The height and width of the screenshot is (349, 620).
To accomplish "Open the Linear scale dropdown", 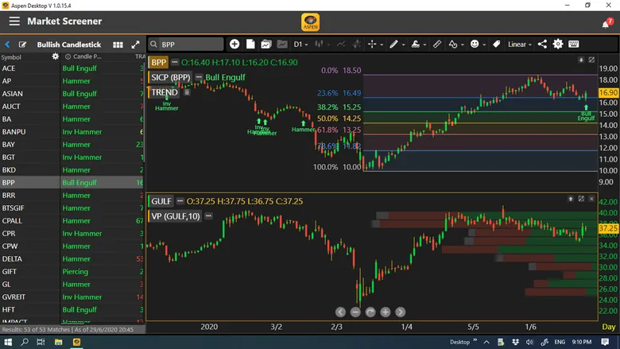I will click(x=520, y=45).
